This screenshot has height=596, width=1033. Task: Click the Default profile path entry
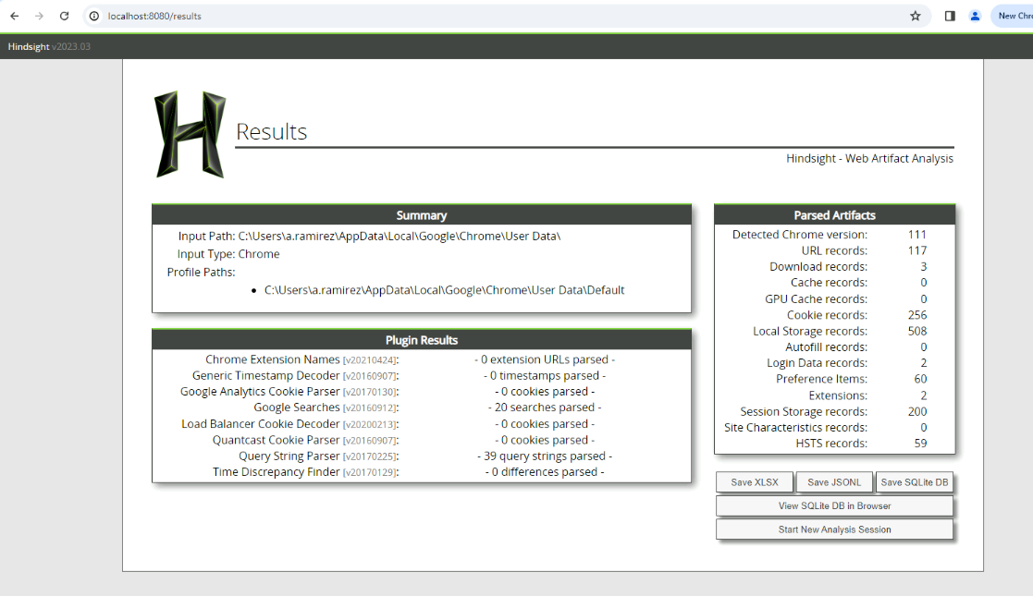[x=444, y=290]
